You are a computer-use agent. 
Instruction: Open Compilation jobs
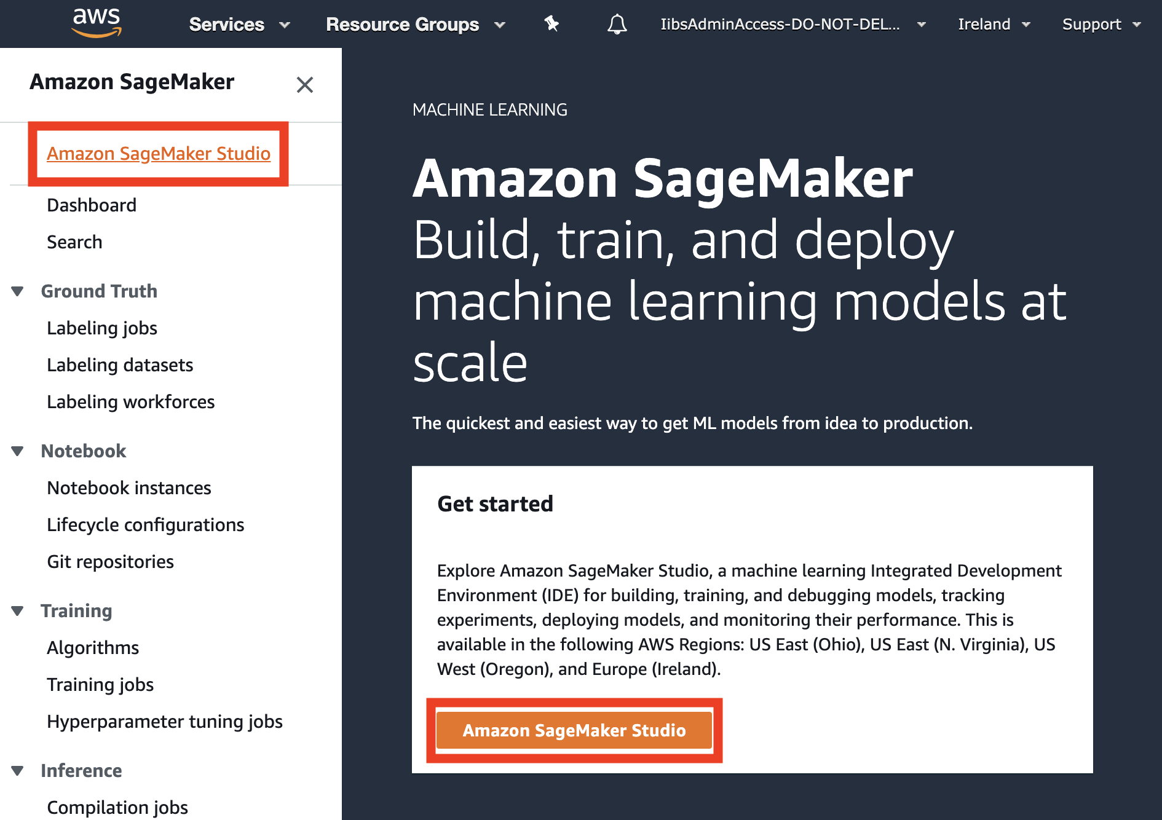[117, 808]
